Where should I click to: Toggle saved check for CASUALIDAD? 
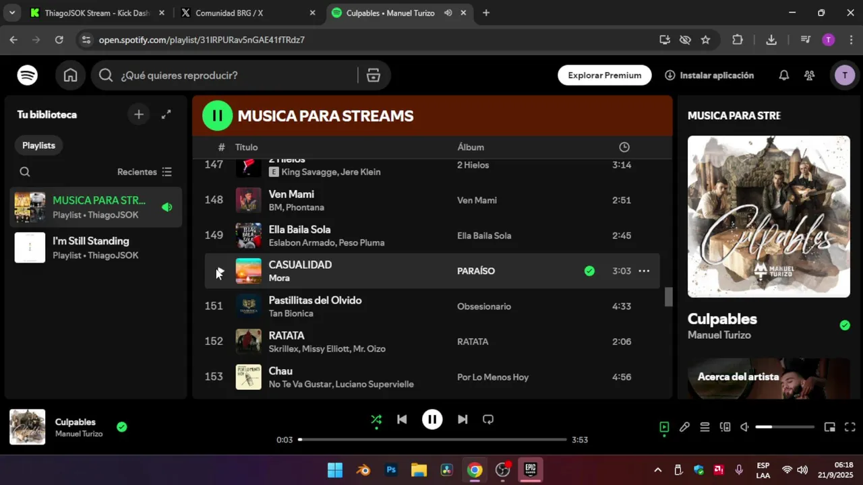589,271
